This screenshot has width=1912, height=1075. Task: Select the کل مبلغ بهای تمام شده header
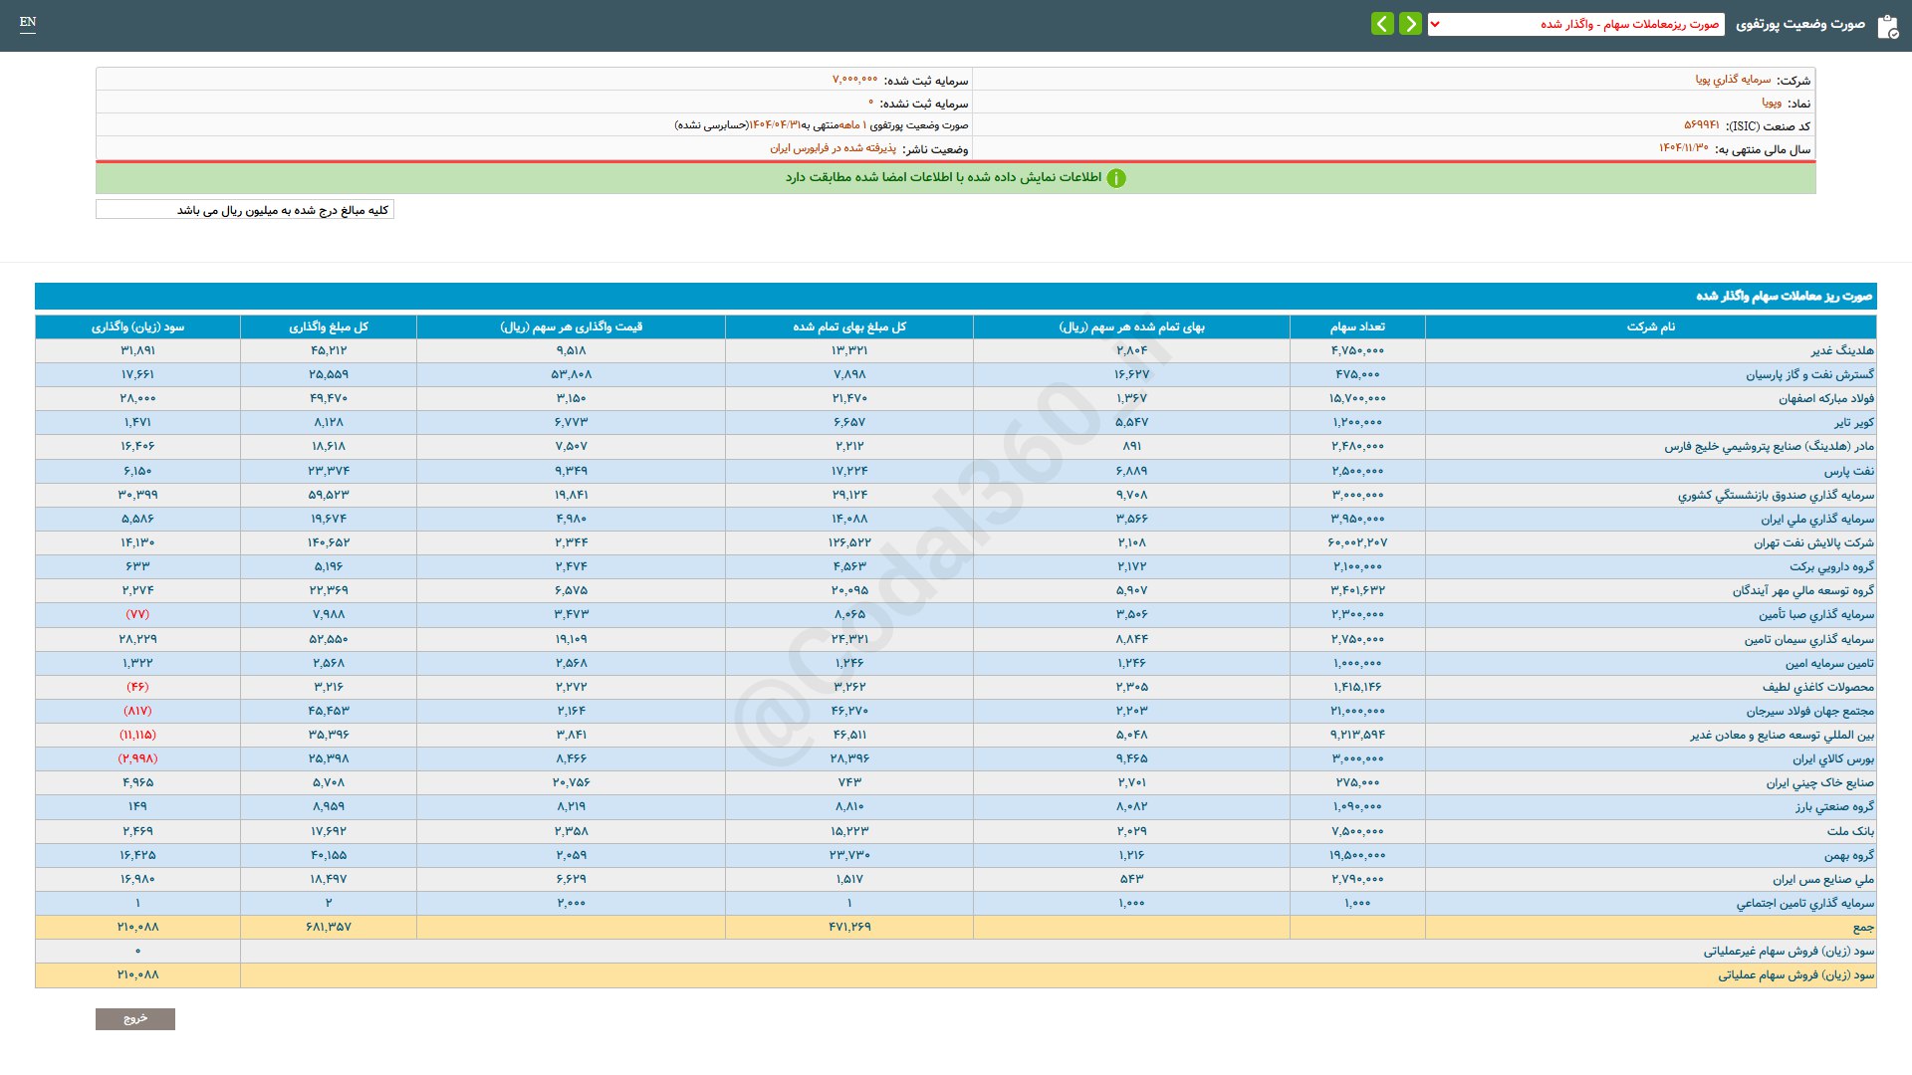click(x=849, y=326)
